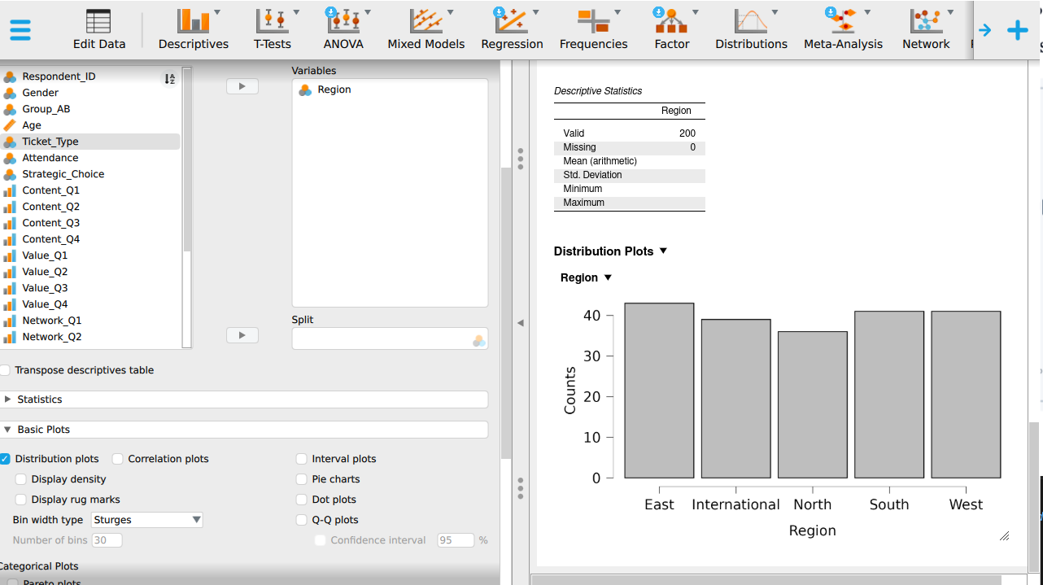
Task: Enable Correlation plots checkbox
Action: [118, 459]
